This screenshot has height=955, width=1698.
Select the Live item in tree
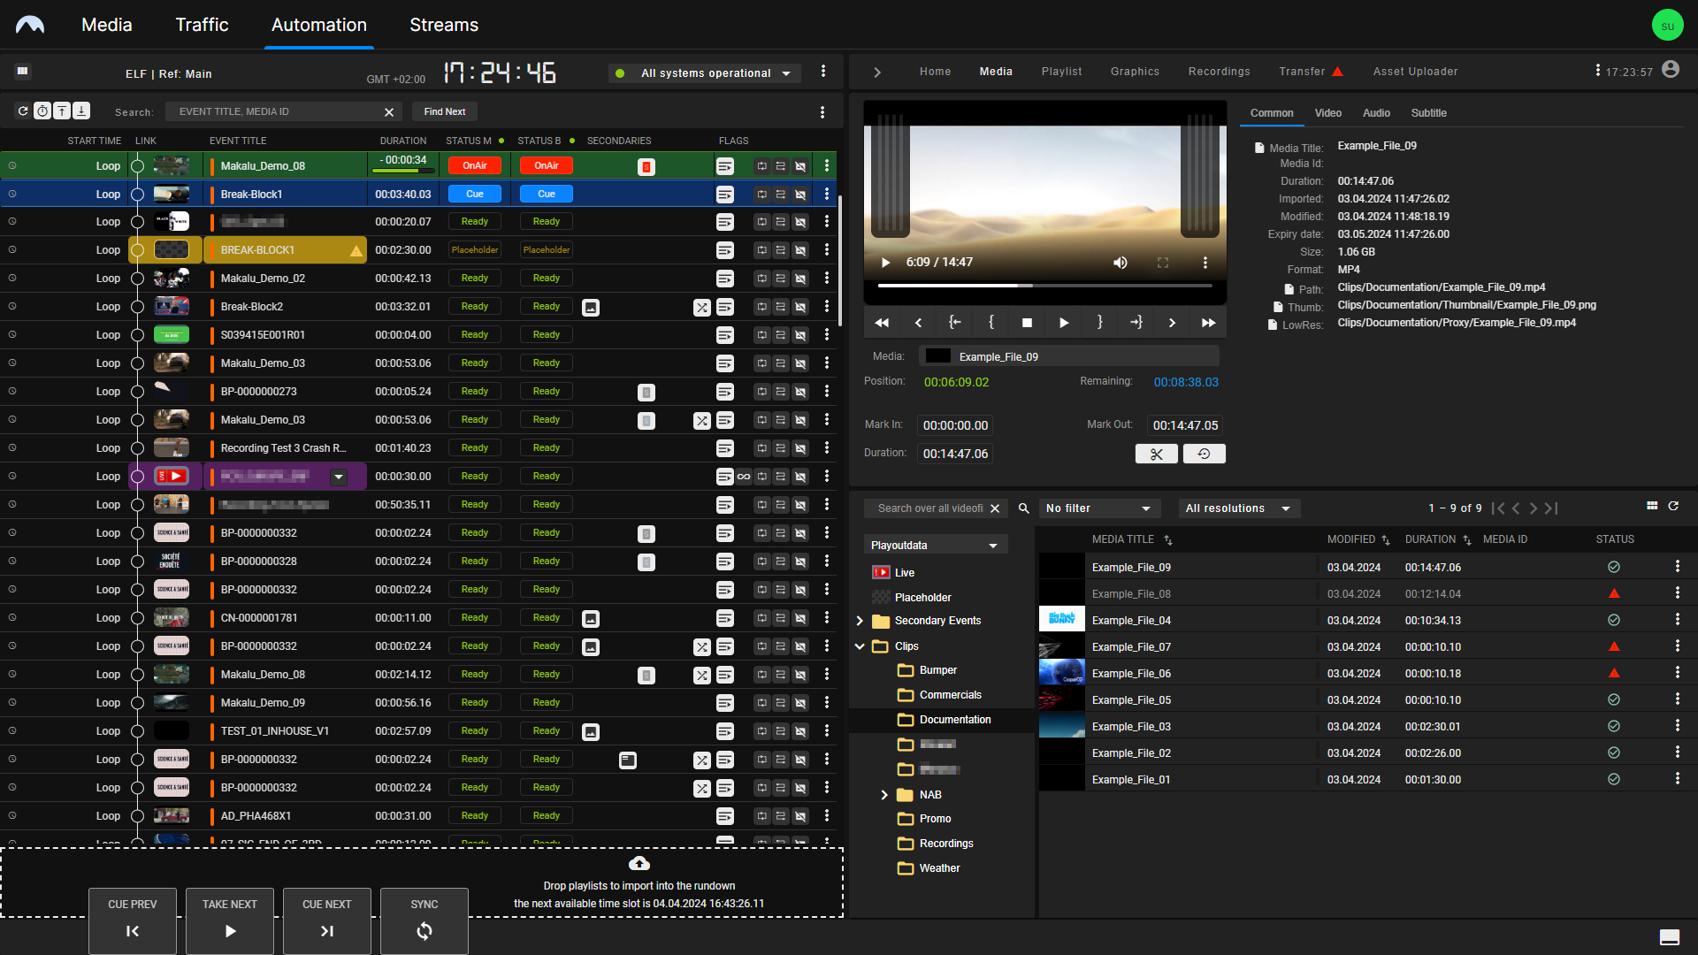905,573
